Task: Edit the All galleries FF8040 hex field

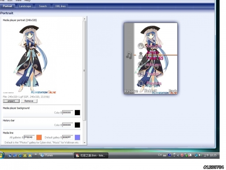Action: point(29,137)
